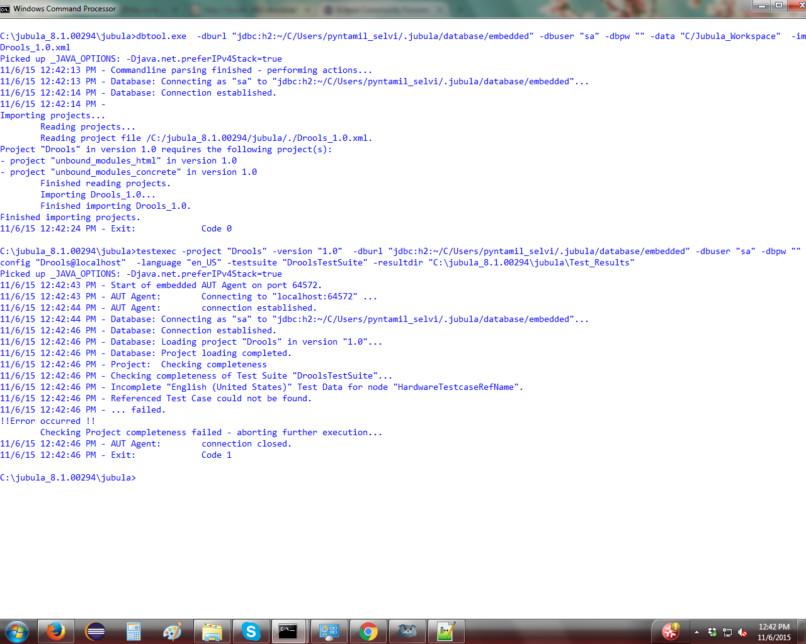Minimize the Windows Command Processor window
The image size is (806, 644).
tap(761, 6)
